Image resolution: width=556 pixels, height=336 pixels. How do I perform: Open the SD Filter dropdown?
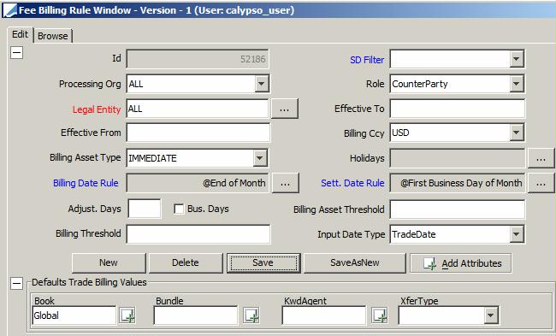(517, 59)
